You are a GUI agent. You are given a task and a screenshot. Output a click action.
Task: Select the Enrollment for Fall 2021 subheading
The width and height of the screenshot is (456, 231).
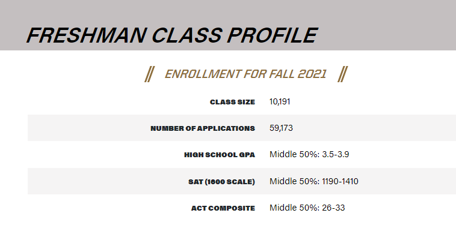[245, 74]
